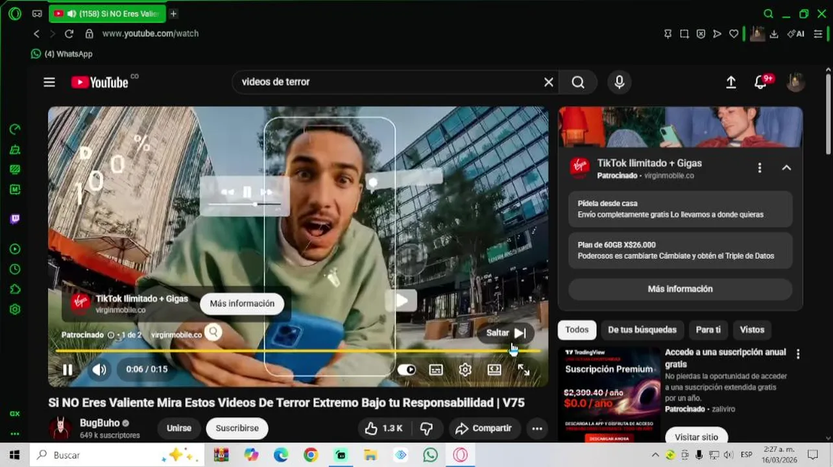This screenshot has width=833, height=467.
Task: Open options for the TradingView ad
Action: tap(798, 354)
